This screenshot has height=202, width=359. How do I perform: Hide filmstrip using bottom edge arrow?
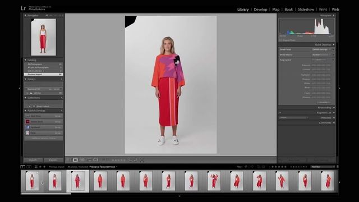click(x=179, y=196)
